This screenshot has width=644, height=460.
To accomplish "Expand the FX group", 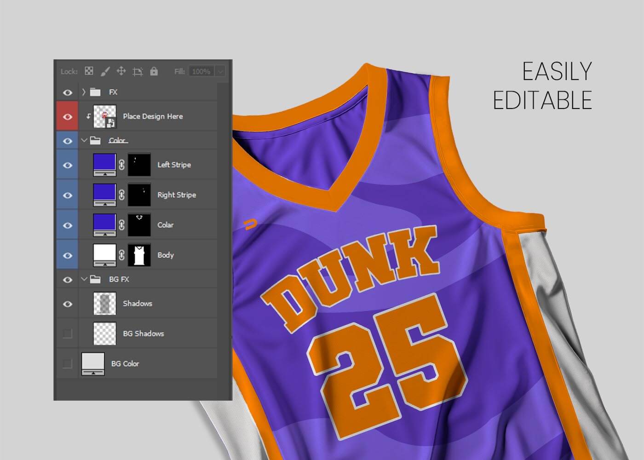I will click(83, 92).
